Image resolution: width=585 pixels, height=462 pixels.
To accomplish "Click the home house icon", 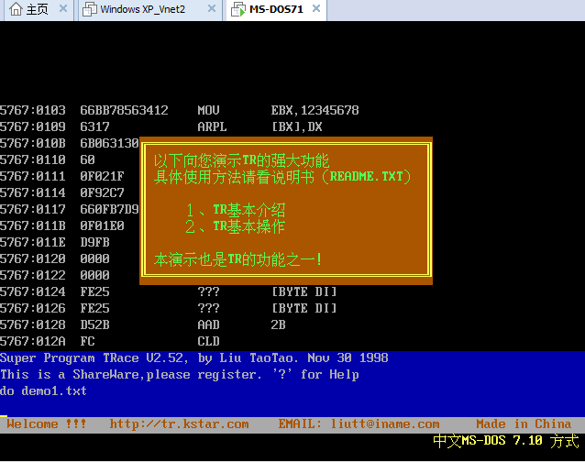I will pos(16,9).
